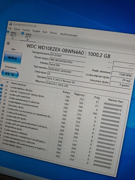Click the ID column header

7,82
